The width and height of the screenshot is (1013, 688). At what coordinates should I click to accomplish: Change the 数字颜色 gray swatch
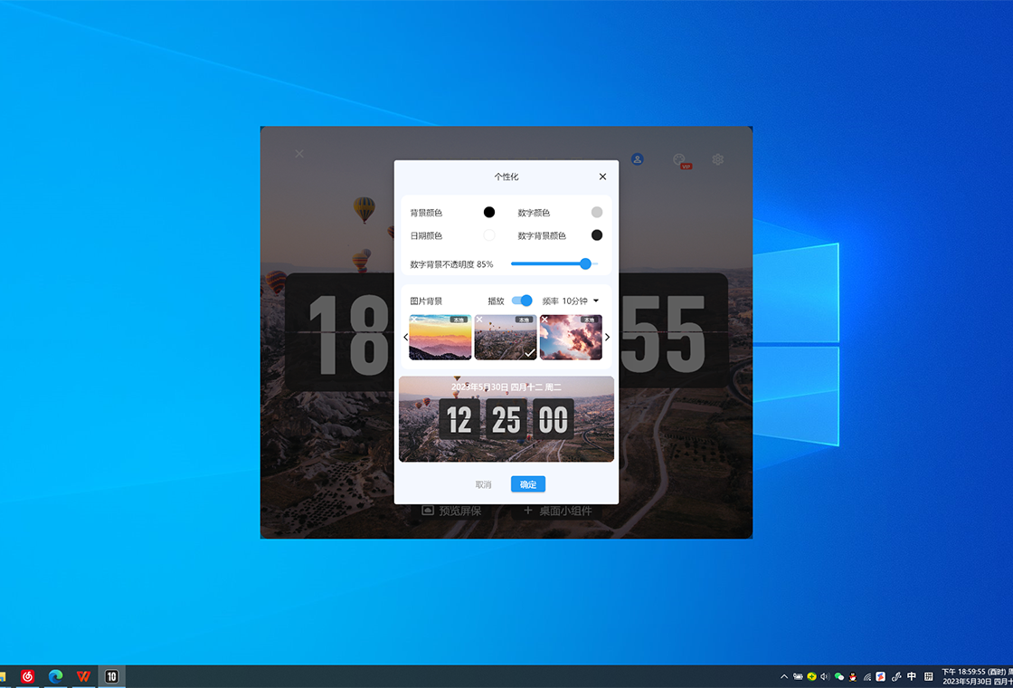[597, 213]
